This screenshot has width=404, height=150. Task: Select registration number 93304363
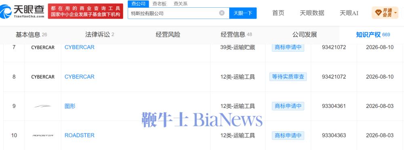(x=334, y=135)
